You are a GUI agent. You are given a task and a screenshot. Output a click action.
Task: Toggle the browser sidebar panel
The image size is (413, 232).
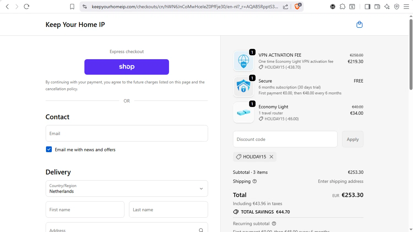367,7
